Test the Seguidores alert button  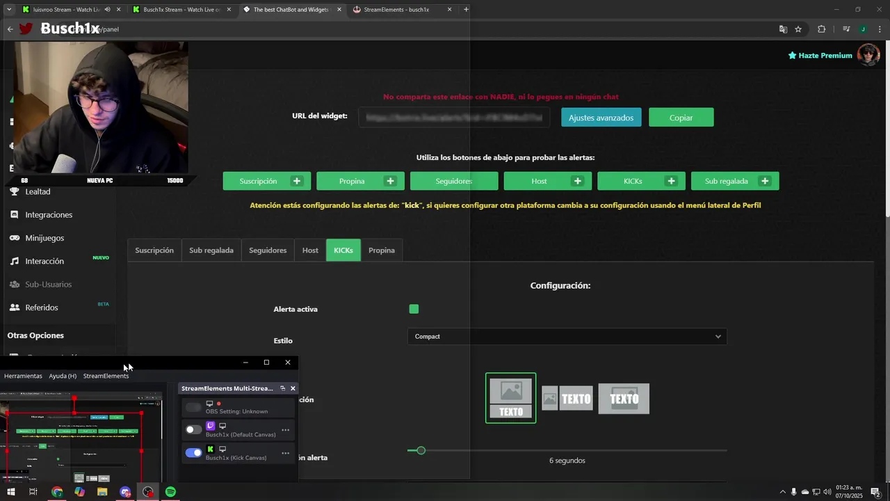454,181
